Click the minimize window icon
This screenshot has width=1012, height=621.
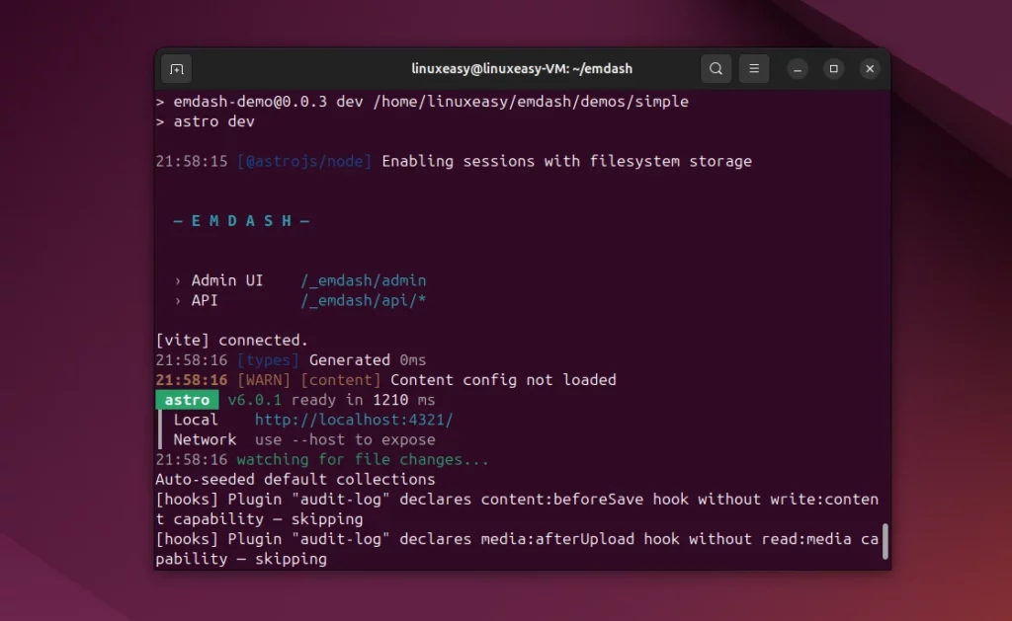coord(797,69)
